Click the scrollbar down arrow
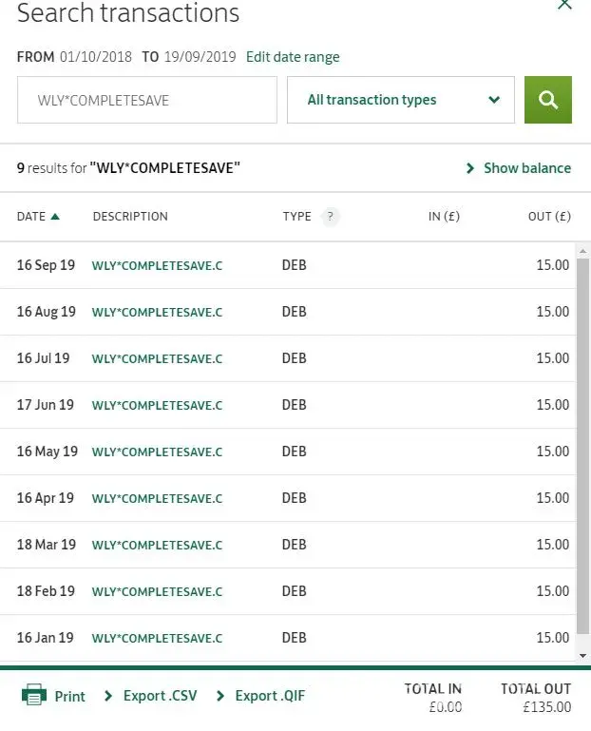The image size is (591, 731). pyautogui.click(x=583, y=656)
